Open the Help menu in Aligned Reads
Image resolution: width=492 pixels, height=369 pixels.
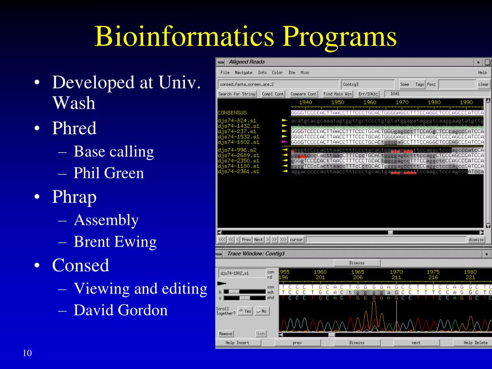pyautogui.click(x=482, y=73)
